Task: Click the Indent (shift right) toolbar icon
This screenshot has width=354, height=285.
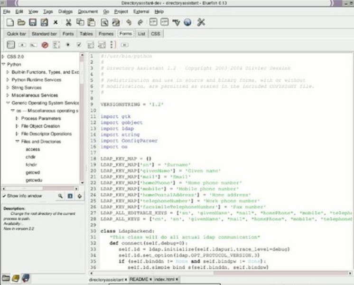Action: click(164, 22)
